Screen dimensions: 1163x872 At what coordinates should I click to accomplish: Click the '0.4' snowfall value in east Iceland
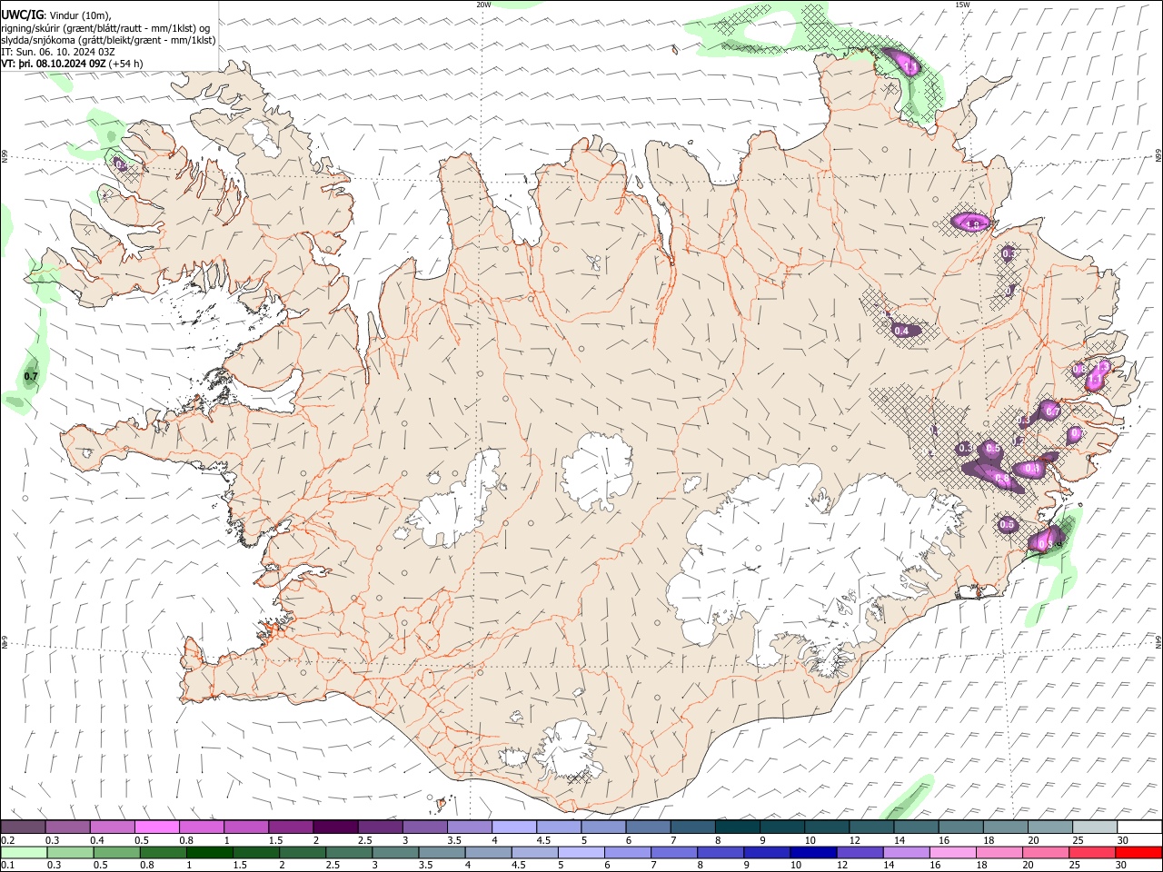point(901,331)
